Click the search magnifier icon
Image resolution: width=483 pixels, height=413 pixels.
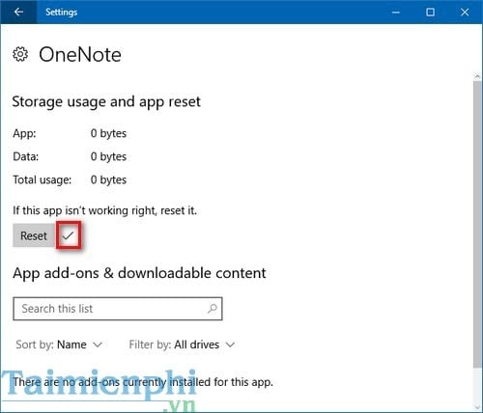[x=213, y=309]
